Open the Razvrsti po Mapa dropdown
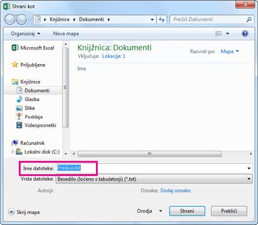The height and width of the screenshot is (225, 258). coord(229,51)
